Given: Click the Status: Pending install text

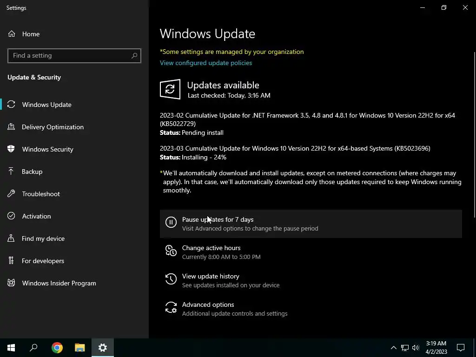Looking at the screenshot, I should point(192,132).
